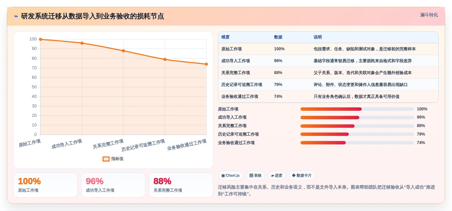Image resolution: width=452 pixels, height=211 pixels.
Task: Select the 数据卡片 chip
Action: [x=302, y=175]
